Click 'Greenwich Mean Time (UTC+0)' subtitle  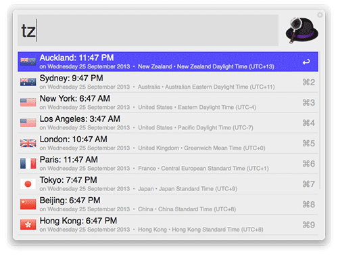pos(224,148)
